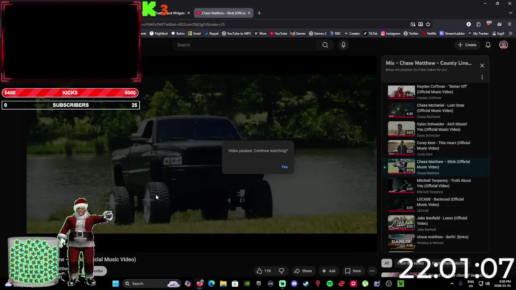Open the StreamLadder bookmark
The height and width of the screenshot is (290, 516).
click(452, 33)
